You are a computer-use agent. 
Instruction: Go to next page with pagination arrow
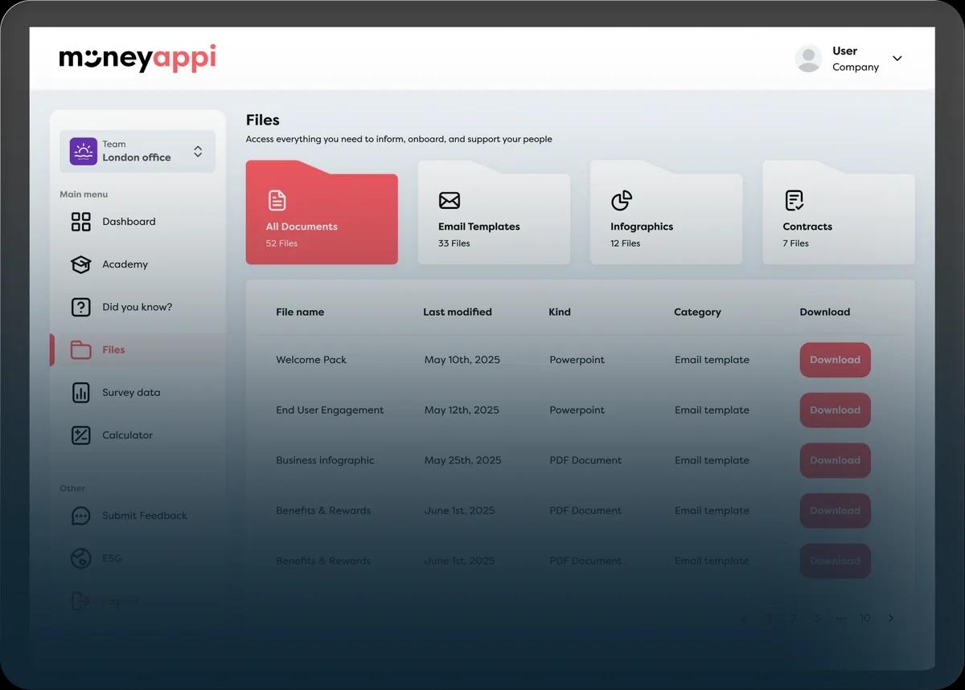890,619
